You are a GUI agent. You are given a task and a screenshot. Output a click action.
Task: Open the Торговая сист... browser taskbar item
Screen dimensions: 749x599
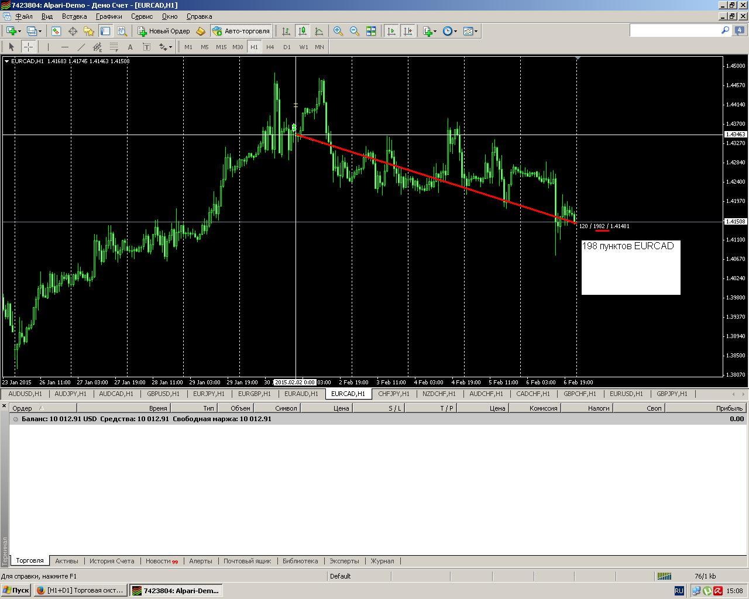click(80, 590)
